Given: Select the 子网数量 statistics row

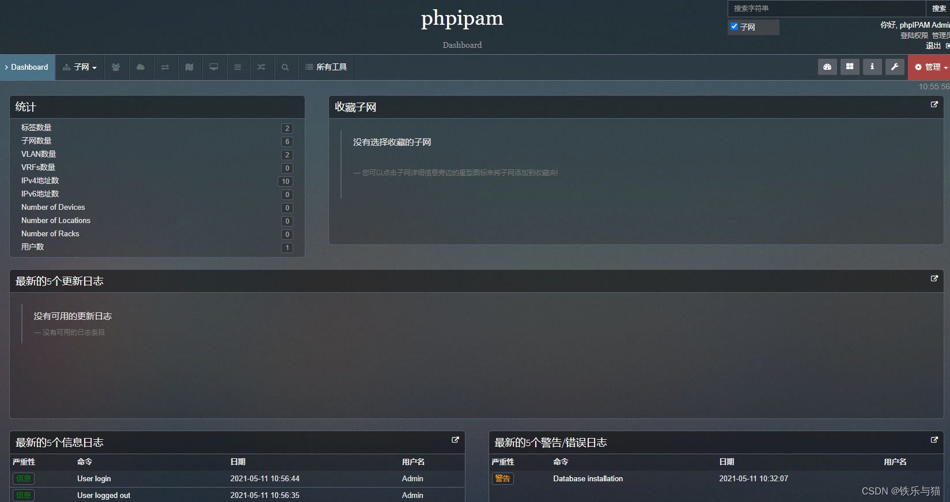Looking at the screenshot, I should [157, 141].
